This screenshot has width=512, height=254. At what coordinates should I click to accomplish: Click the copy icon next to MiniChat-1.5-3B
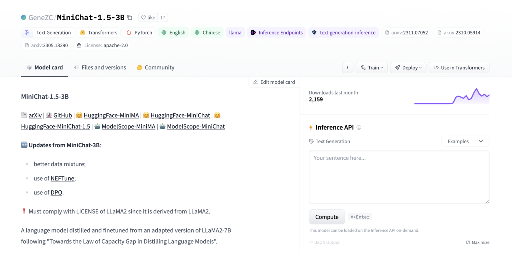click(130, 17)
